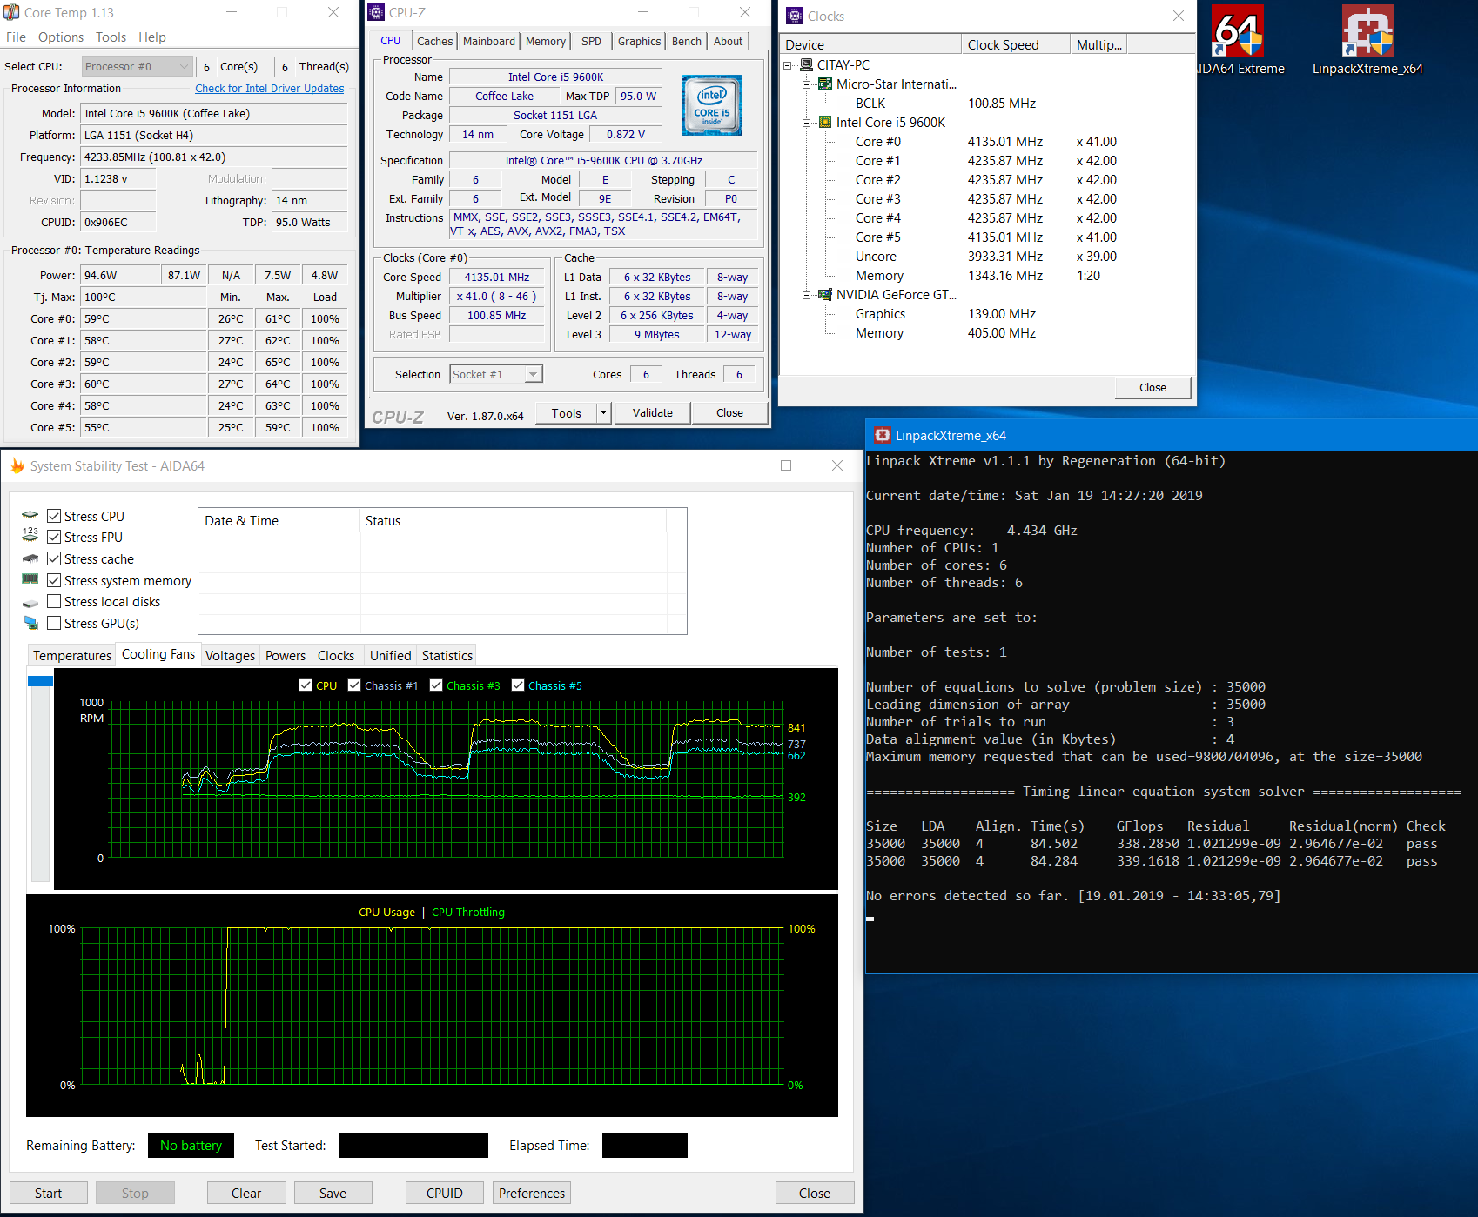Click Check for Intel Driver Updates link
Image resolution: width=1478 pixels, height=1217 pixels.
[270, 88]
